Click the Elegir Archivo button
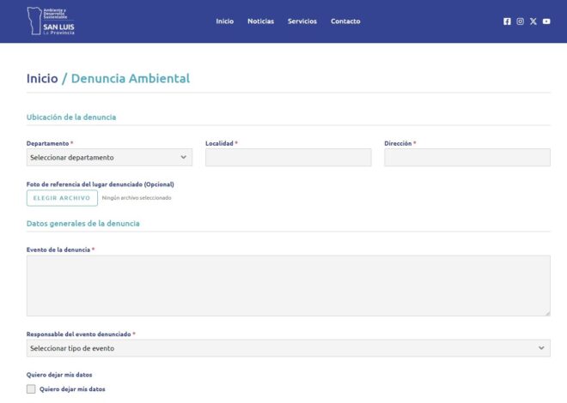 point(62,198)
